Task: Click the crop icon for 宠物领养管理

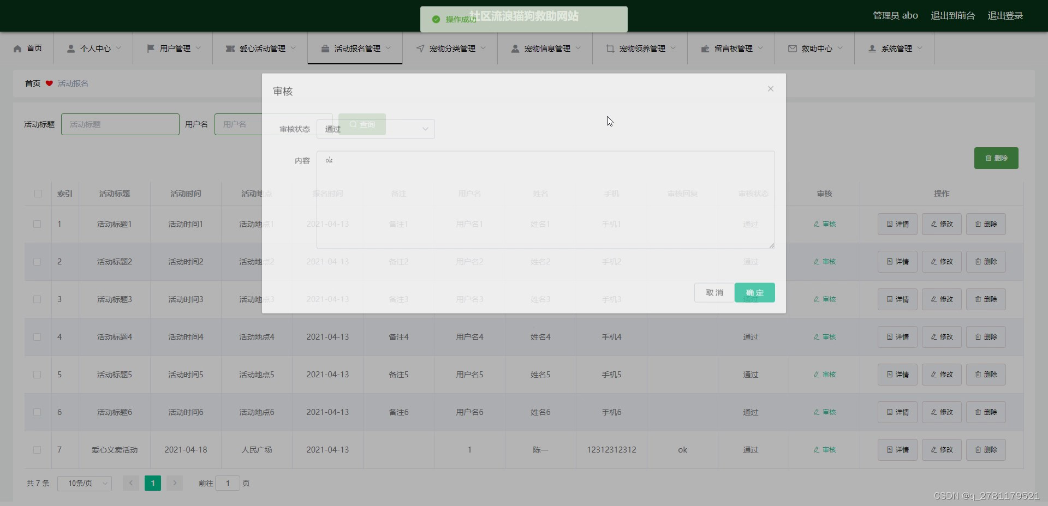Action: [610, 49]
